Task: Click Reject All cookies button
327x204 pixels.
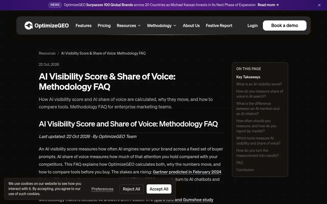Action: point(131,189)
